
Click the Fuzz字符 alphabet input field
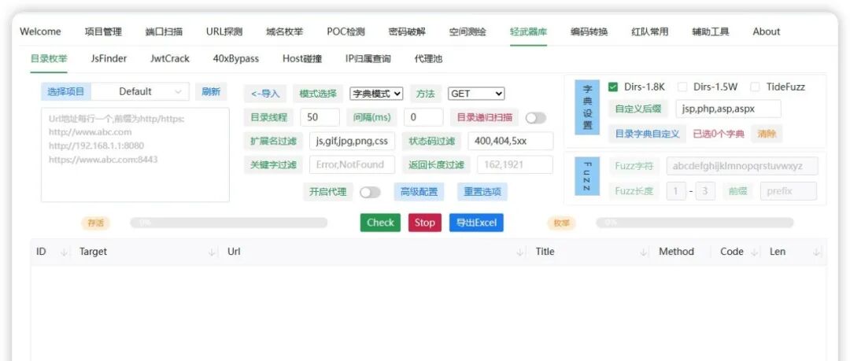click(x=742, y=167)
